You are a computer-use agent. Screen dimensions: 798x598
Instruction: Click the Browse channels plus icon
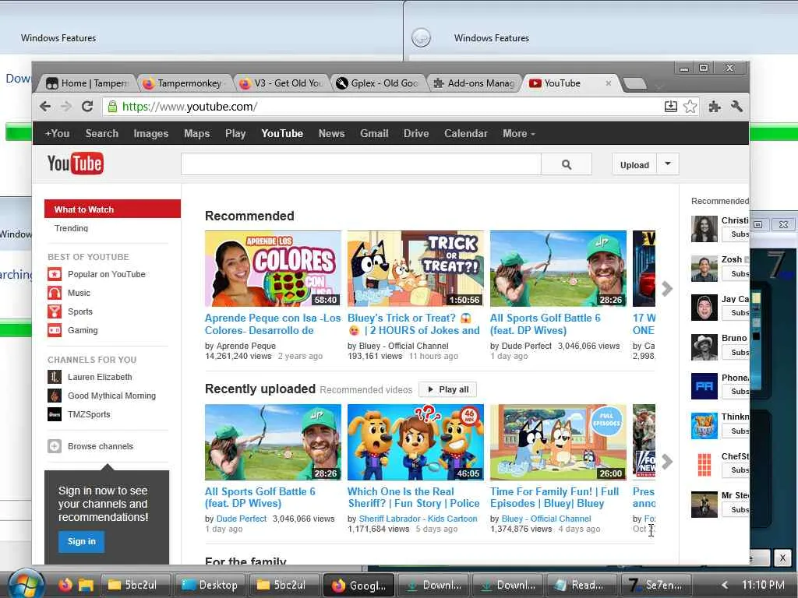point(55,446)
